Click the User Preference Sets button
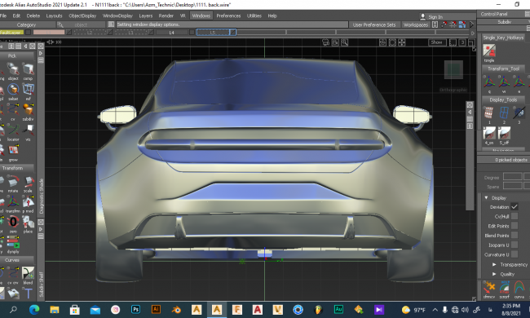 pyautogui.click(x=374, y=24)
